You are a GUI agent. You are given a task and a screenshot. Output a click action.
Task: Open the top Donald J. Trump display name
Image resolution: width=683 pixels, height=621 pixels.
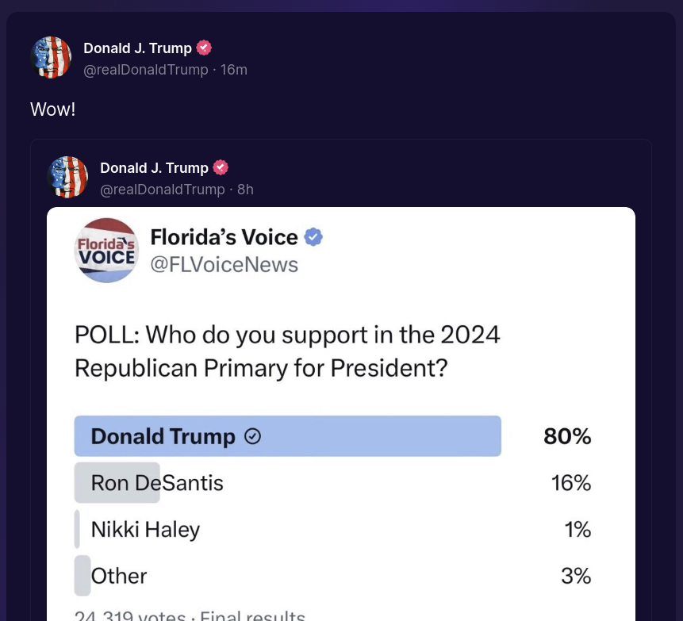138,48
